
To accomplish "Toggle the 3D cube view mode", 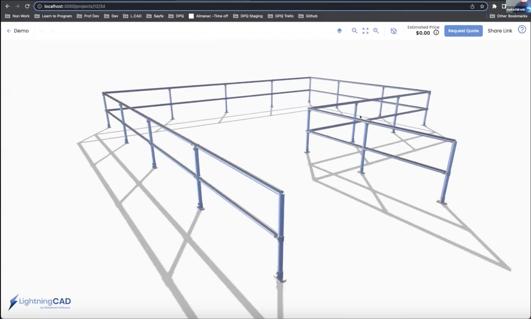I will (393, 31).
